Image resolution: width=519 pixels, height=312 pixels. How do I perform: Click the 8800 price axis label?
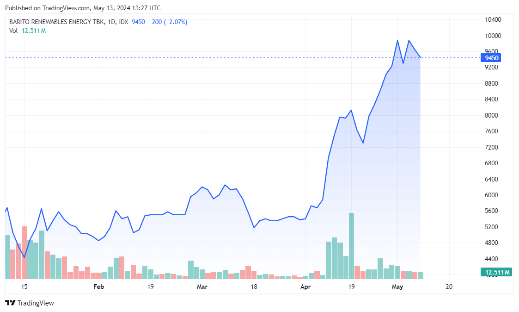pos(491,83)
